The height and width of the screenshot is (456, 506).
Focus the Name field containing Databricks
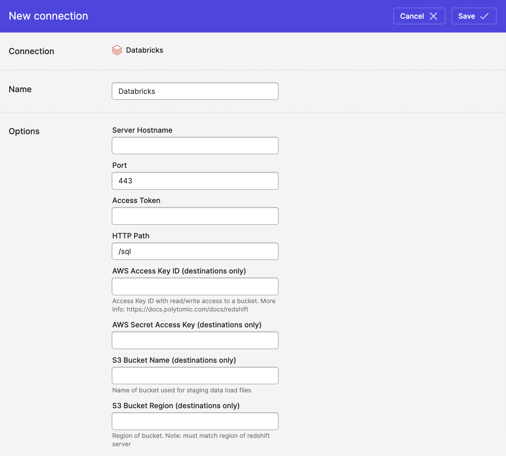click(195, 91)
